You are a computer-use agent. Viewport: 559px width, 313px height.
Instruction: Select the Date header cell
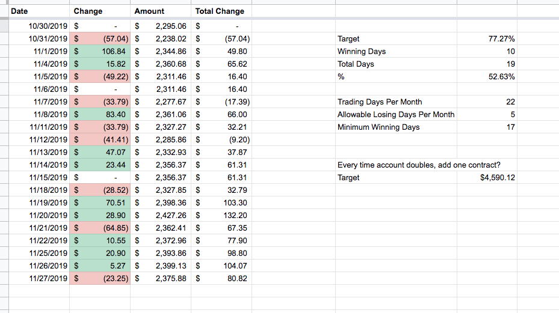click(x=39, y=11)
